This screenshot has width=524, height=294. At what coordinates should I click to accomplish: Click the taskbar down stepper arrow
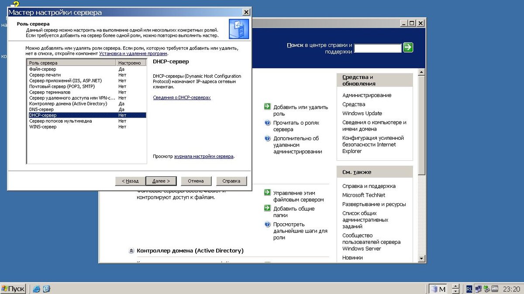point(455,291)
